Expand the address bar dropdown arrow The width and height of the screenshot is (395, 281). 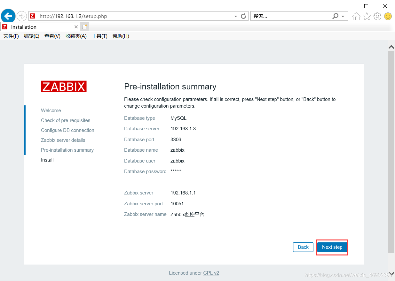pyautogui.click(x=236, y=16)
